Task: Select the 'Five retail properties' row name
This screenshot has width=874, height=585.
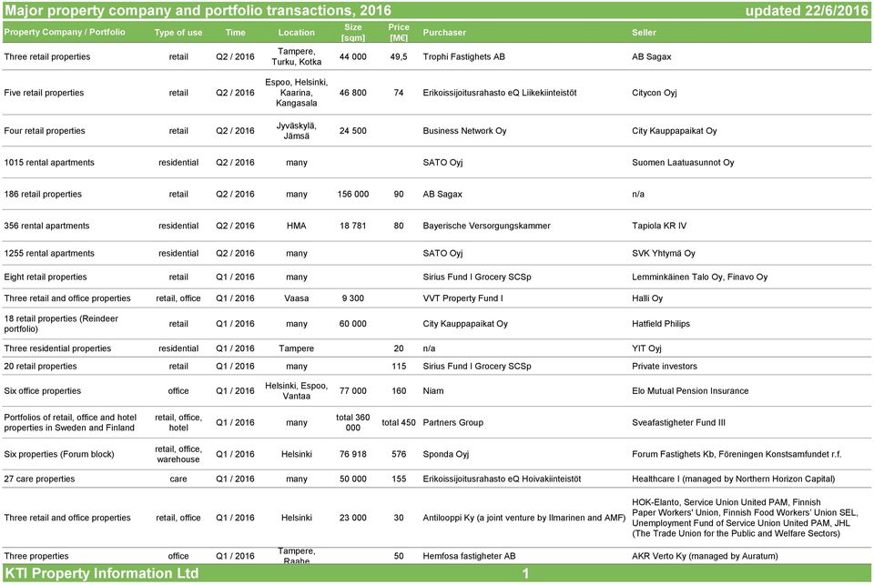Action: [x=44, y=93]
